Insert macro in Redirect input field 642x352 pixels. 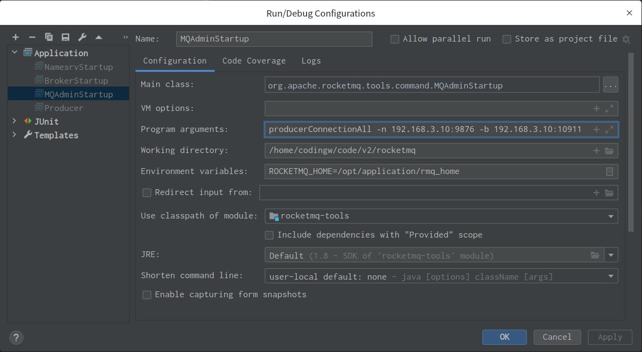[597, 193]
